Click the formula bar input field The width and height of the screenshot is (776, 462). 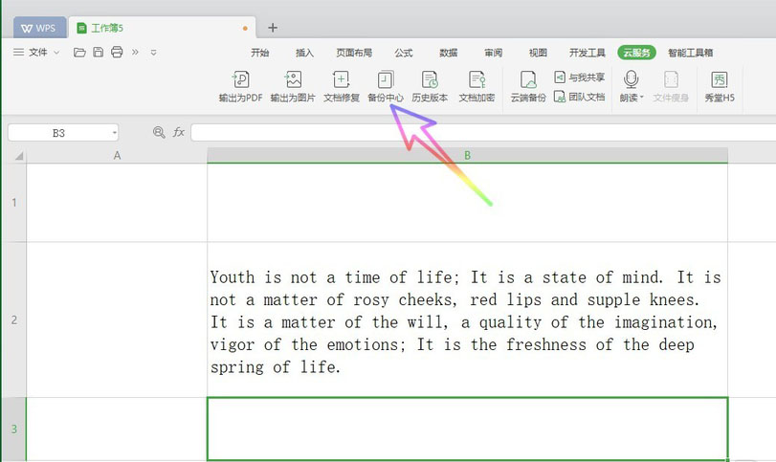coord(478,133)
